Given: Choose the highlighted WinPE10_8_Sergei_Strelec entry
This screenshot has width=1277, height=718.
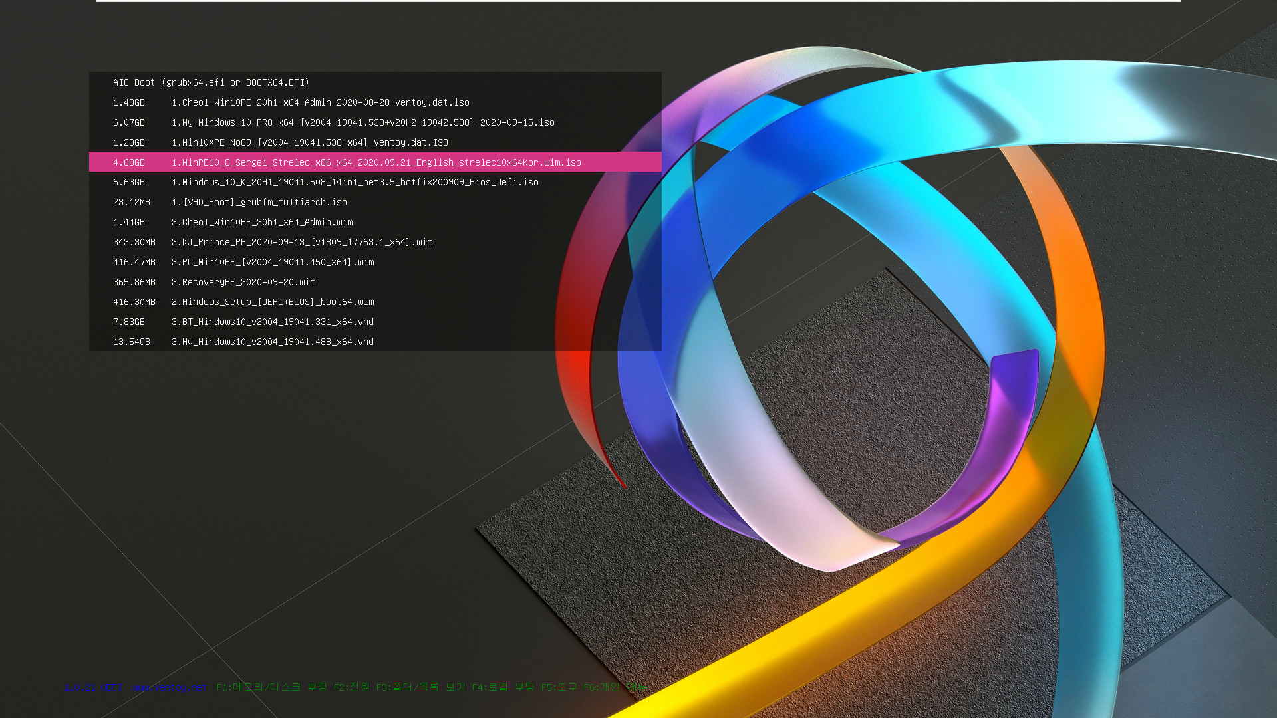Looking at the screenshot, I should click(x=375, y=162).
